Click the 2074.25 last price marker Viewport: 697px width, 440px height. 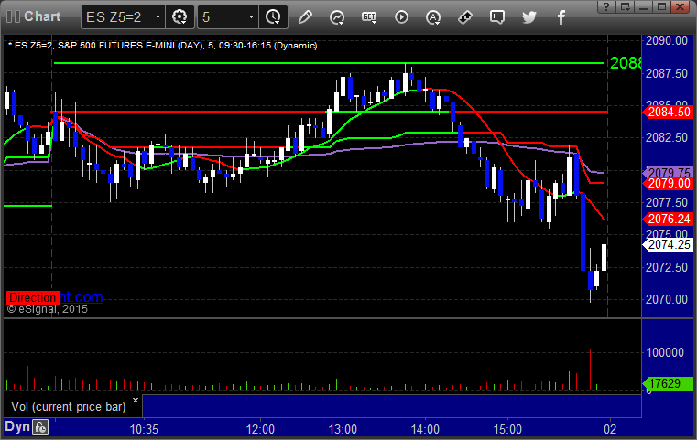(x=668, y=244)
